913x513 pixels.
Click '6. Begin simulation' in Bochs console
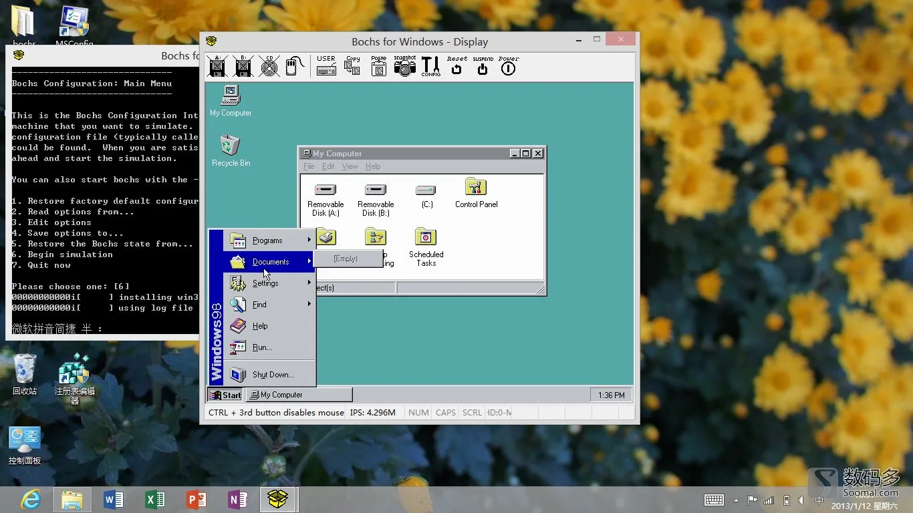[x=62, y=254]
